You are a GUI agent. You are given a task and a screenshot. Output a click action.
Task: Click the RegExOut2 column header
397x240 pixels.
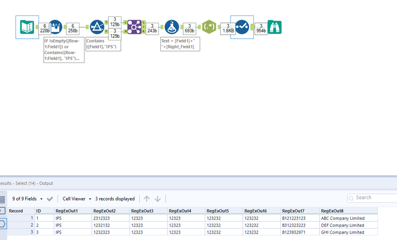pyautogui.click(x=111, y=211)
